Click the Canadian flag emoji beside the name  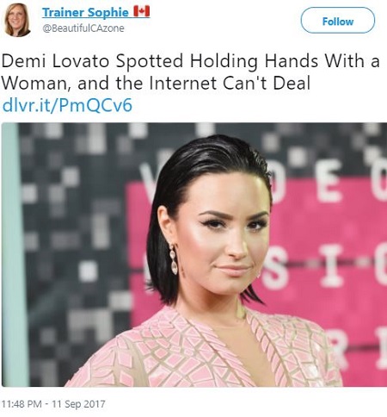142,12
